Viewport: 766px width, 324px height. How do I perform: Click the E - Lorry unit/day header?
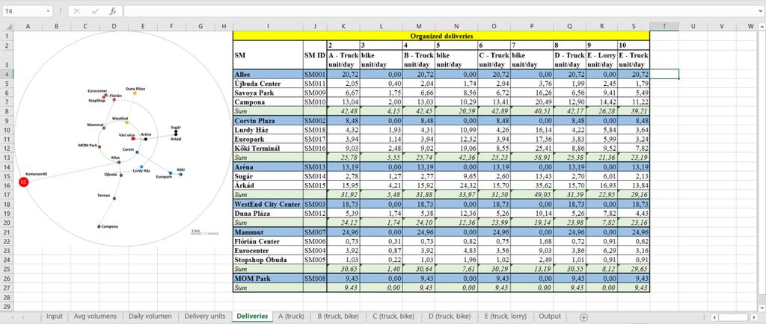pos(602,60)
